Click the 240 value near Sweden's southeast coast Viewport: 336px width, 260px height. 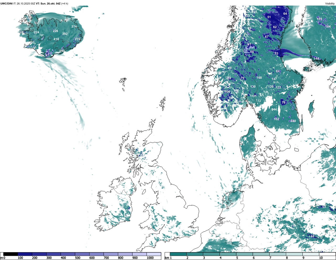(x=293, y=121)
